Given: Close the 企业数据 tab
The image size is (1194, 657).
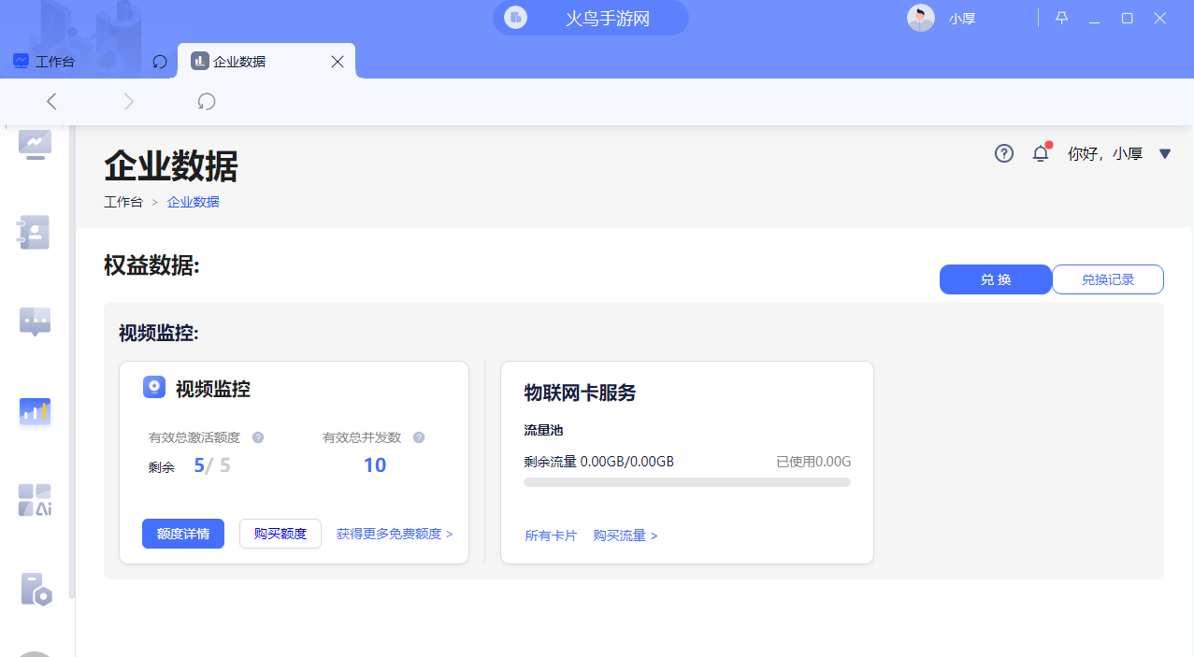Looking at the screenshot, I should pos(338,62).
